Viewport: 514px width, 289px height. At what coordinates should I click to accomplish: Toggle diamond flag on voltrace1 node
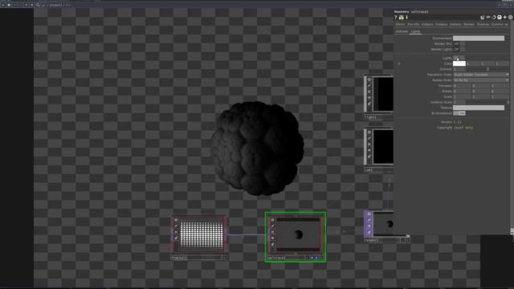pyautogui.click(x=272, y=238)
